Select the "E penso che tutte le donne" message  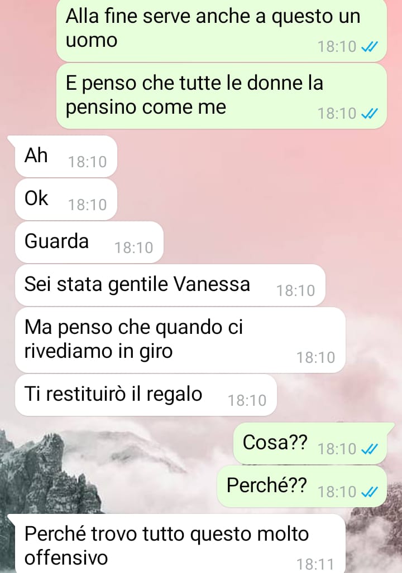tap(222, 96)
